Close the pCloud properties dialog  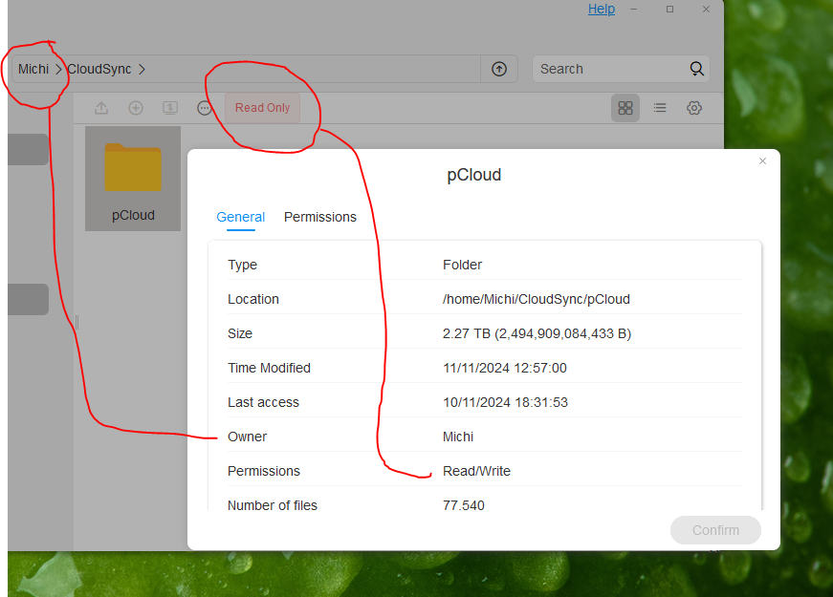(x=762, y=160)
